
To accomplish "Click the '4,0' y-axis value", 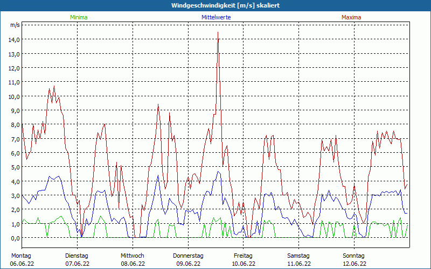I will click(x=15, y=181).
